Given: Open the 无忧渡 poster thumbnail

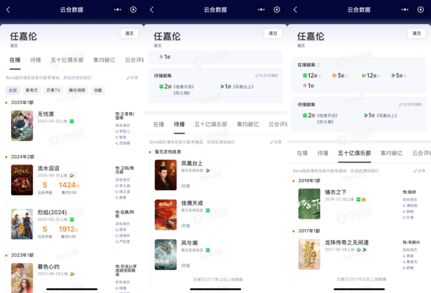Looking at the screenshot, I should click(22, 126).
